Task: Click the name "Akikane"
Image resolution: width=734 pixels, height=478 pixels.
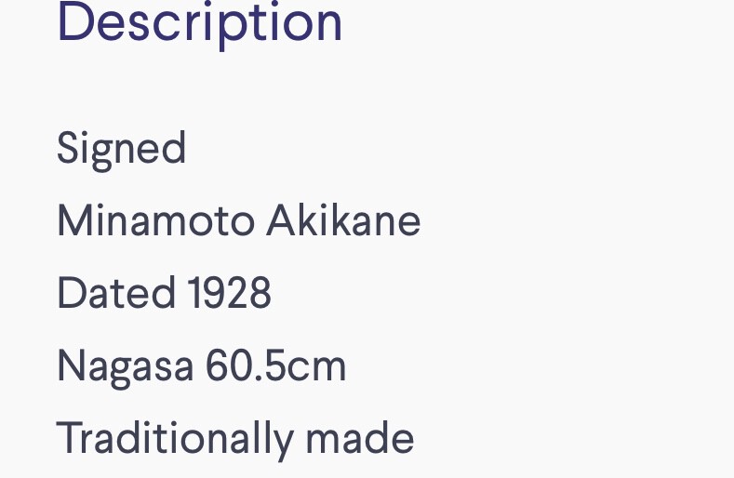Action: coord(343,221)
